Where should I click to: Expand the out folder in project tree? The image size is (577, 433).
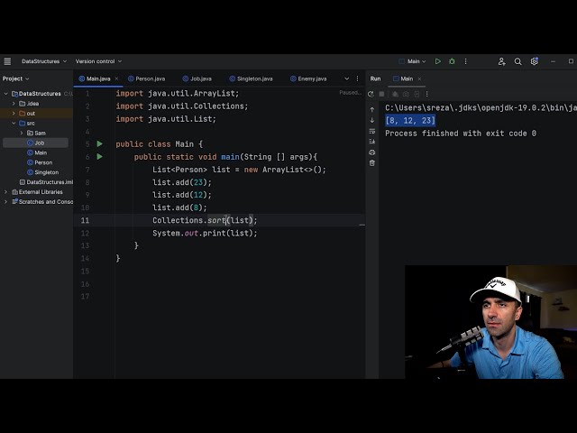click(x=14, y=114)
